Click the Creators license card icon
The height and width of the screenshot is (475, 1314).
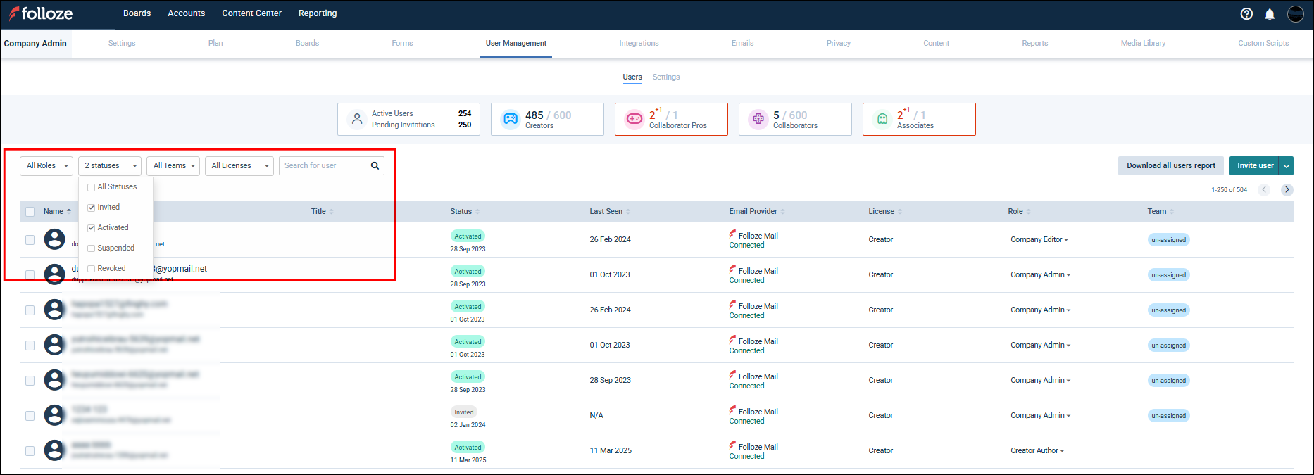click(x=511, y=119)
